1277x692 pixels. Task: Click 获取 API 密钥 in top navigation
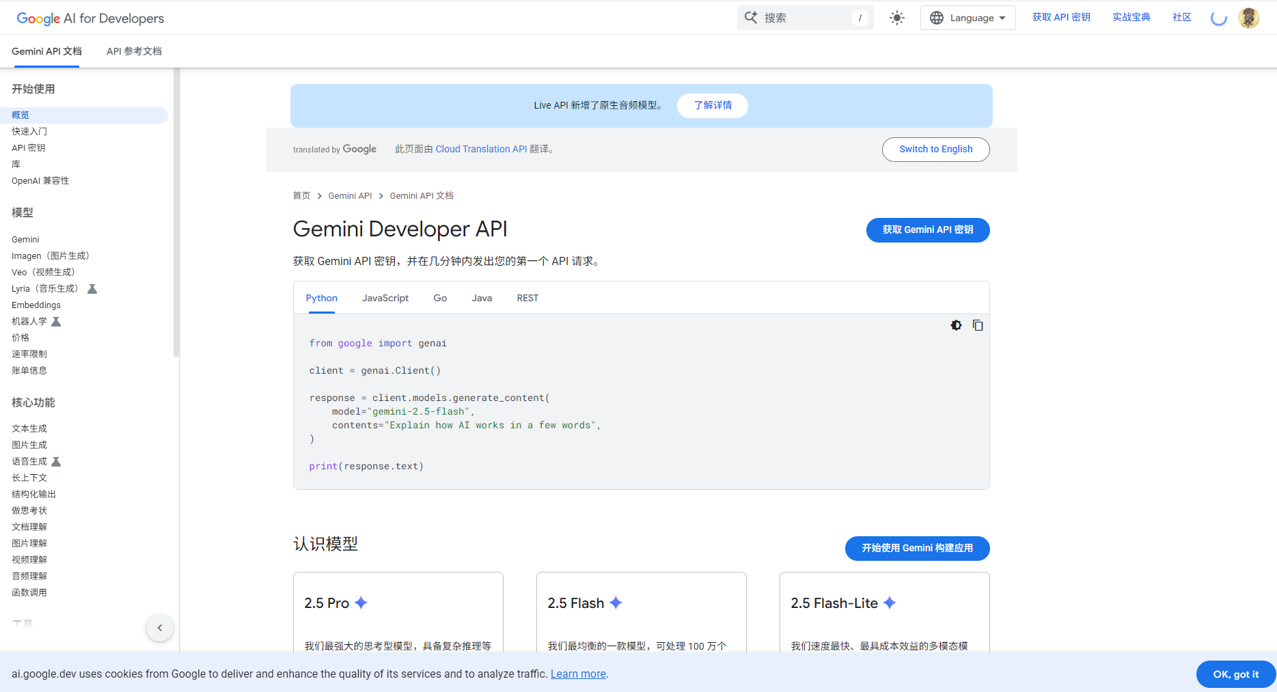[1061, 18]
